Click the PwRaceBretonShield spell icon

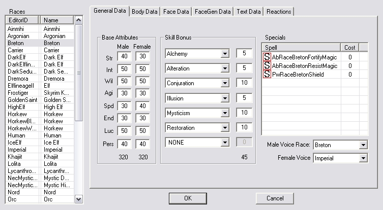(x=267, y=74)
